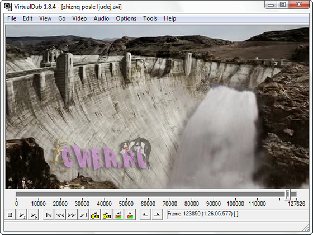
Task: Open the Video menu
Action: (x=79, y=18)
